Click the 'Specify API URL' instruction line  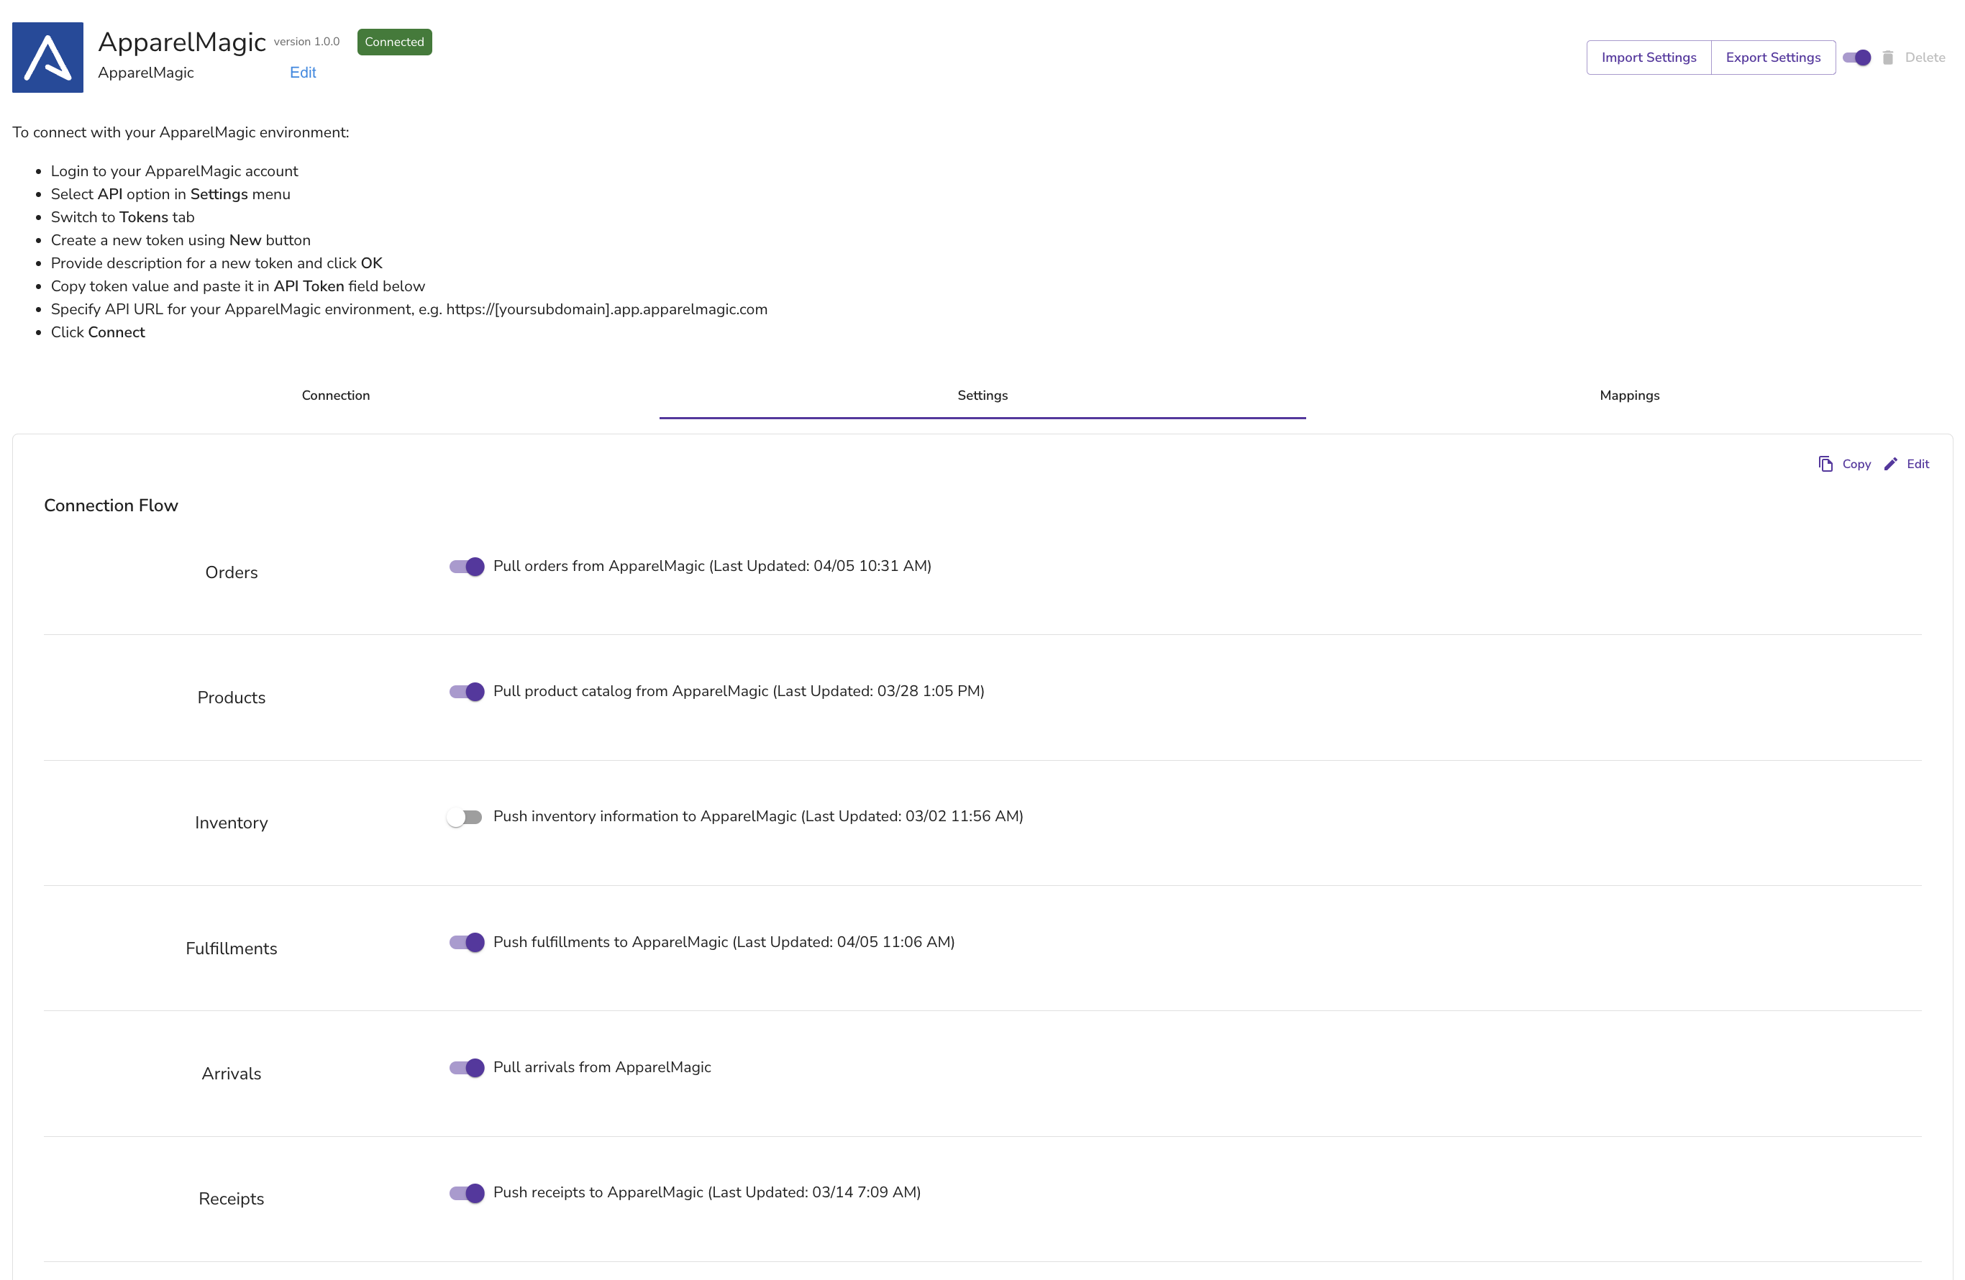(x=409, y=309)
